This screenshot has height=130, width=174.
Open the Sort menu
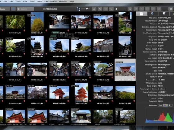point(25,2)
